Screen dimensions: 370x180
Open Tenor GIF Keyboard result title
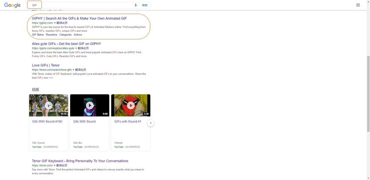coord(80,161)
